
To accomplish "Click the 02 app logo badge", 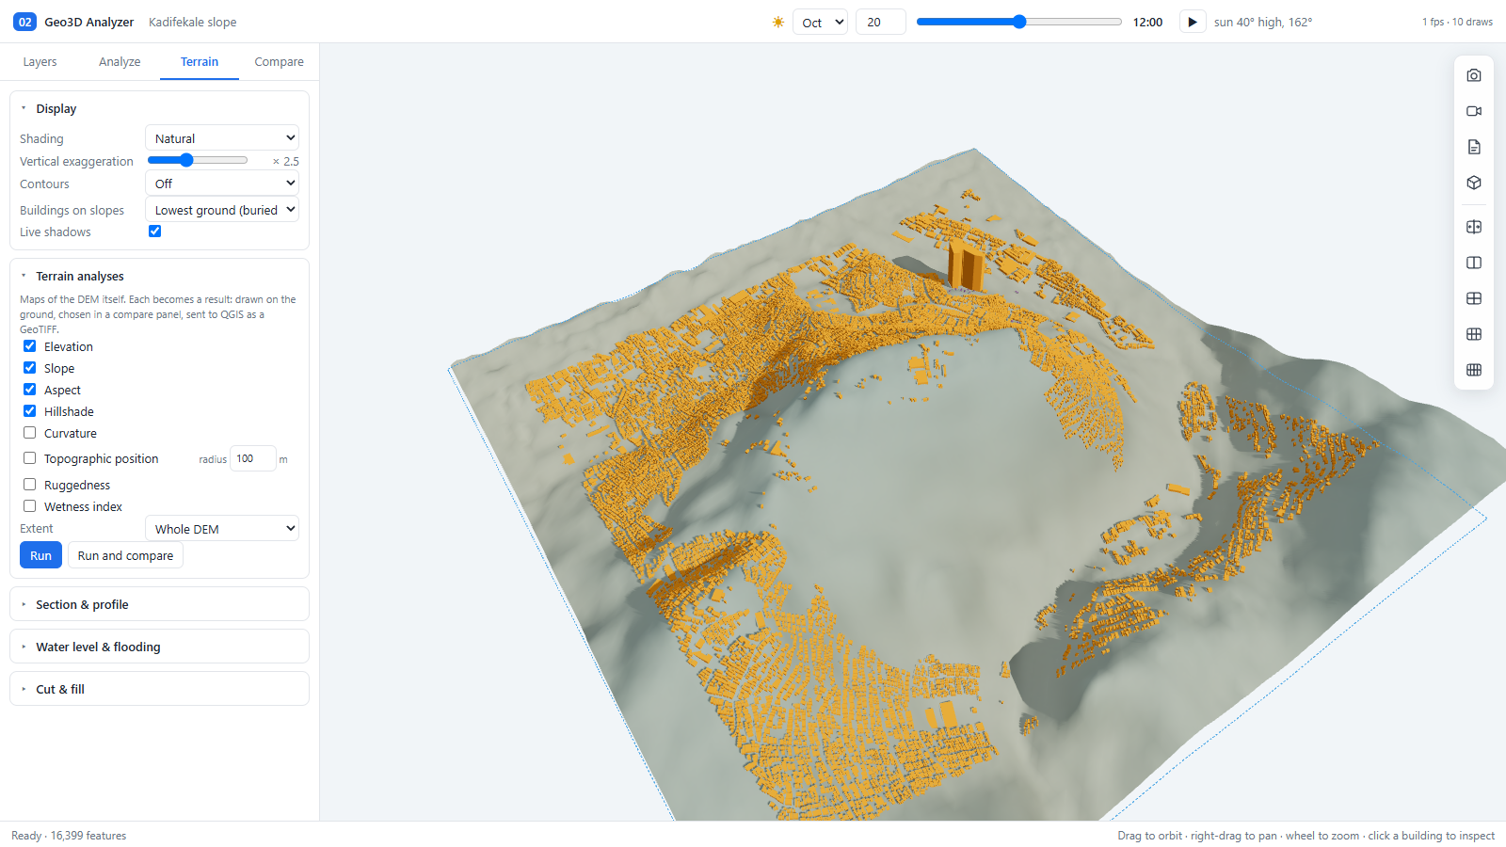I will tap(25, 22).
